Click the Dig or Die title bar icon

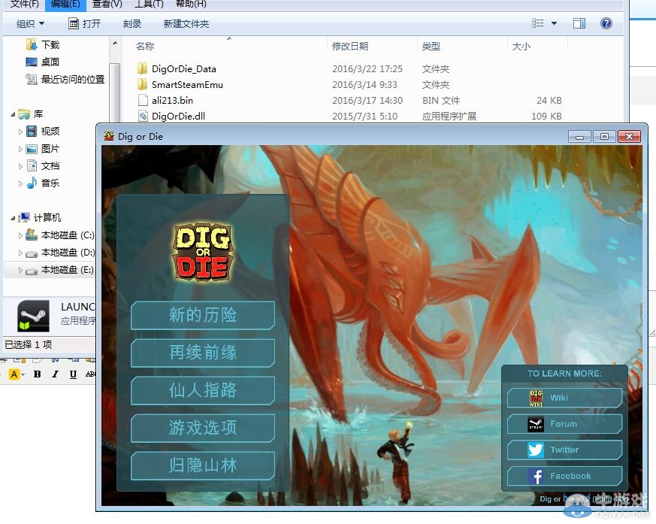pyautogui.click(x=109, y=136)
